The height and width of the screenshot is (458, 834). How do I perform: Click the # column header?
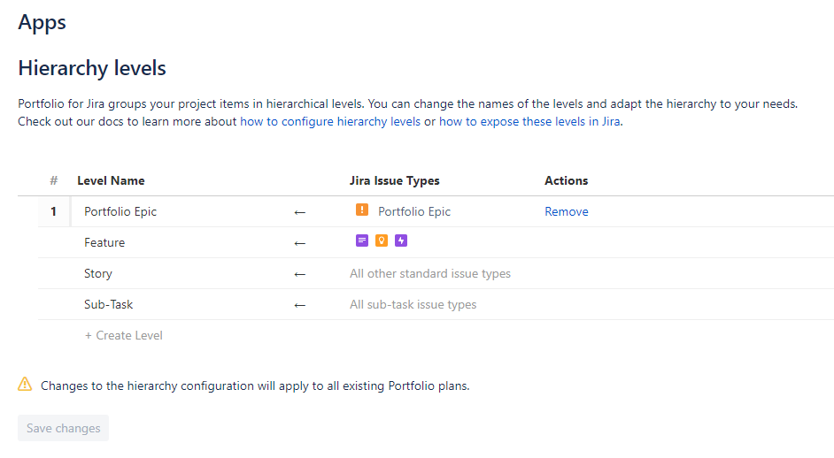click(54, 180)
